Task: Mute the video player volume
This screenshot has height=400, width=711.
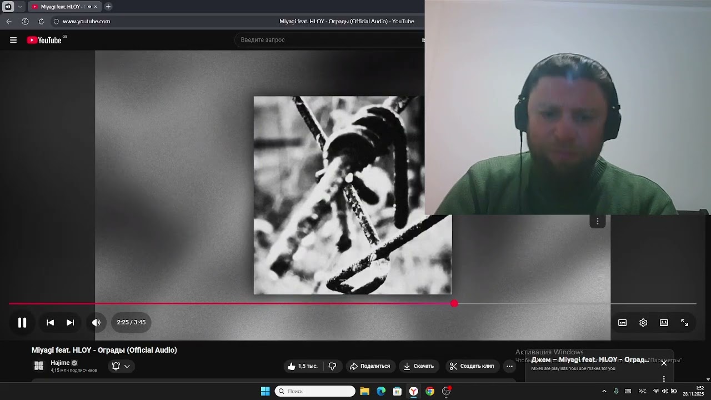Action: tap(97, 322)
